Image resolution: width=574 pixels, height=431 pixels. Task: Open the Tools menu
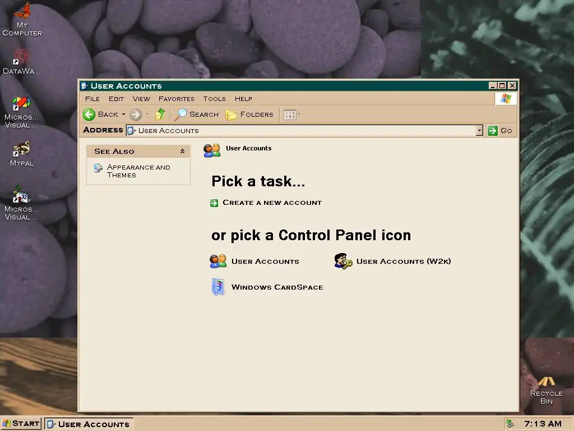[x=215, y=99]
